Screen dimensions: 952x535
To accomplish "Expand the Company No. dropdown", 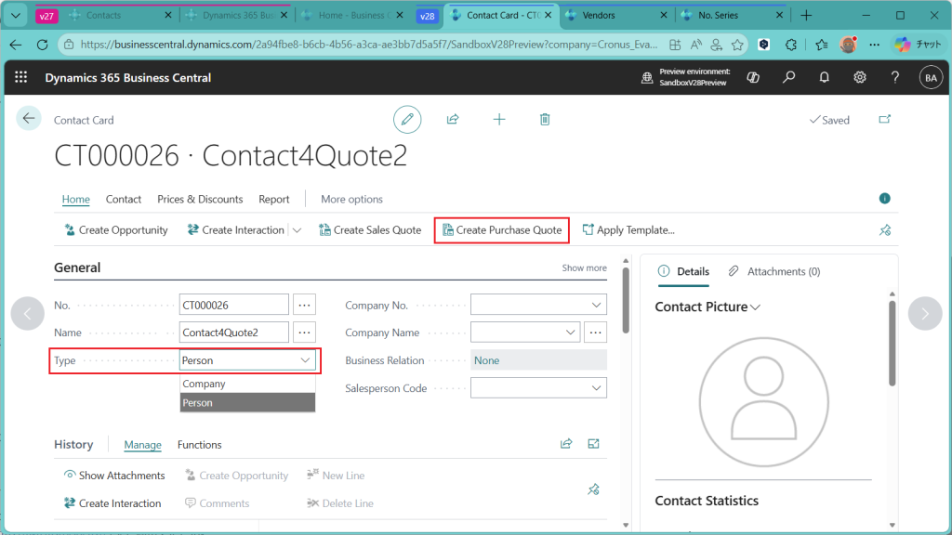I will pos(596,305).
